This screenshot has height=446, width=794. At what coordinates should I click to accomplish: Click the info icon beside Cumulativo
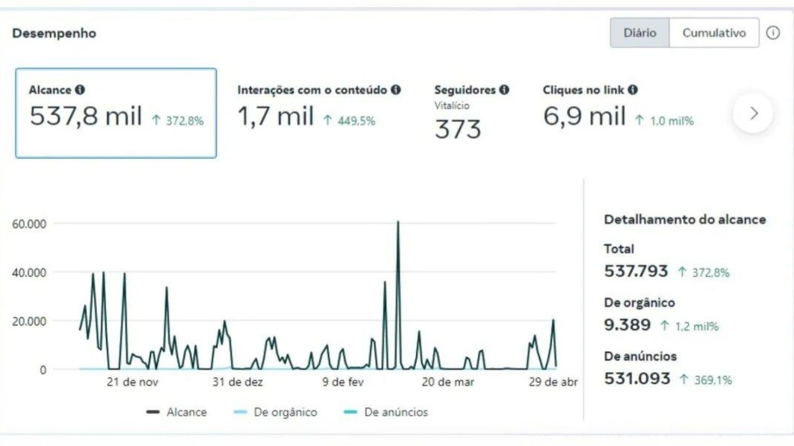pyautogui.click(x=773, y=33)
